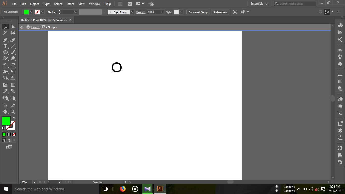Swap fill and stroke colors

pos(14,118)
